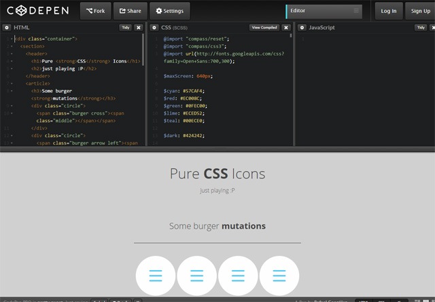Close the HTML editor panel

[139, 27]
